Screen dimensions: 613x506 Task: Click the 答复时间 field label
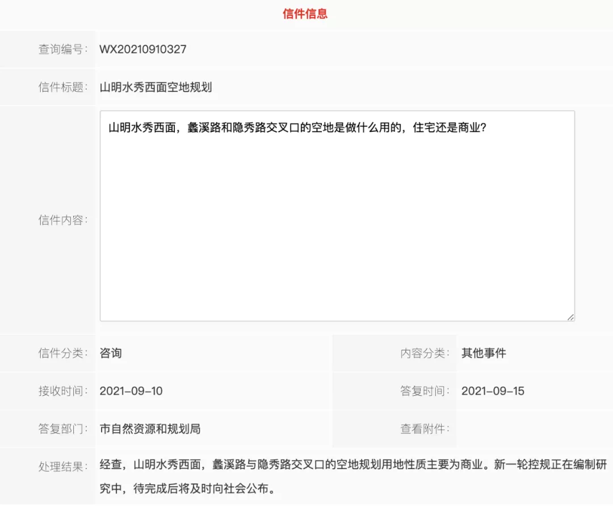(425, 391)
